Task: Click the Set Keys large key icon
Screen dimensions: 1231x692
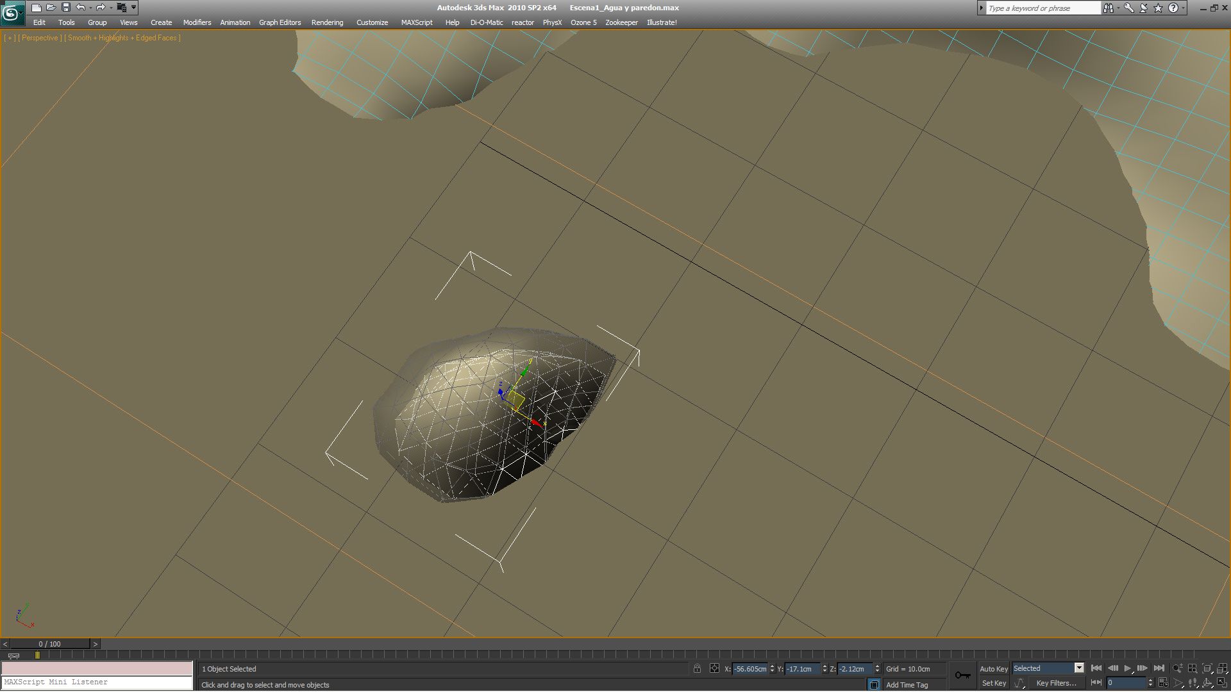Action: [962, 675]
